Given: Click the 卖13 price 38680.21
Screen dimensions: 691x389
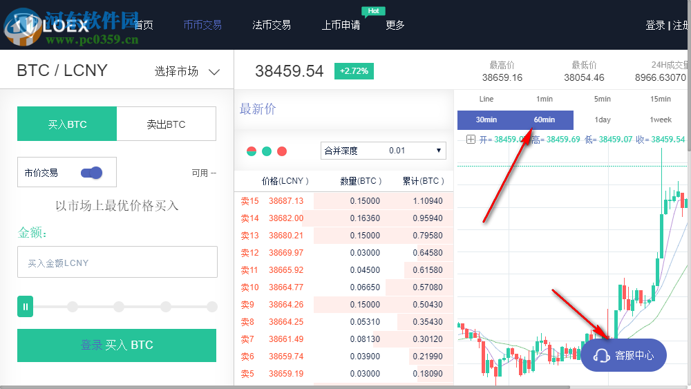Looking at the screenshot, I should click(x=286, y=235).
